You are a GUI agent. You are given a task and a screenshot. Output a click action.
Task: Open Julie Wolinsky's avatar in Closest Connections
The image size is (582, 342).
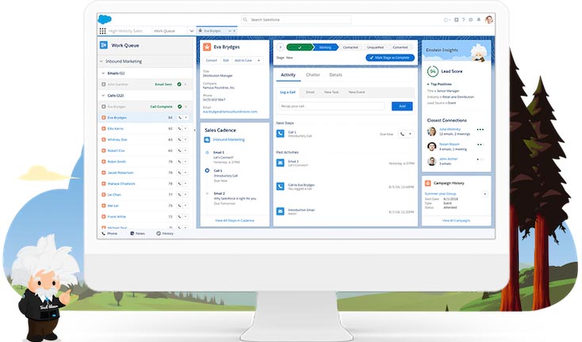click(431, 131)
